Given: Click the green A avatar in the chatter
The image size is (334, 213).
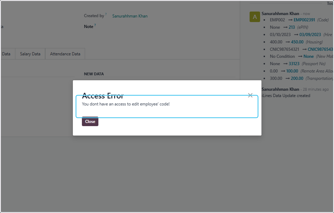Looking at the screenshot, I should [255, 17].
